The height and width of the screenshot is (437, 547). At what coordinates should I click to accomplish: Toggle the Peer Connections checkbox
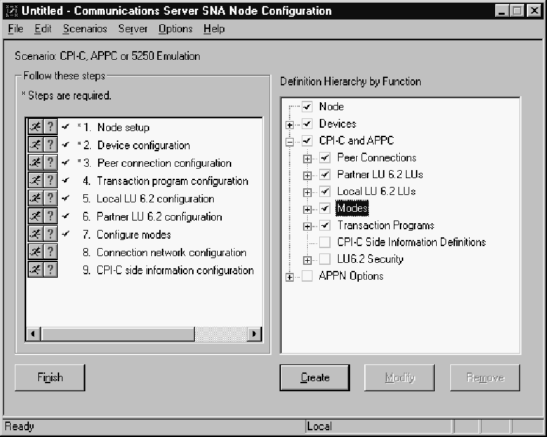pyautogui.click(x=325, y=157)
